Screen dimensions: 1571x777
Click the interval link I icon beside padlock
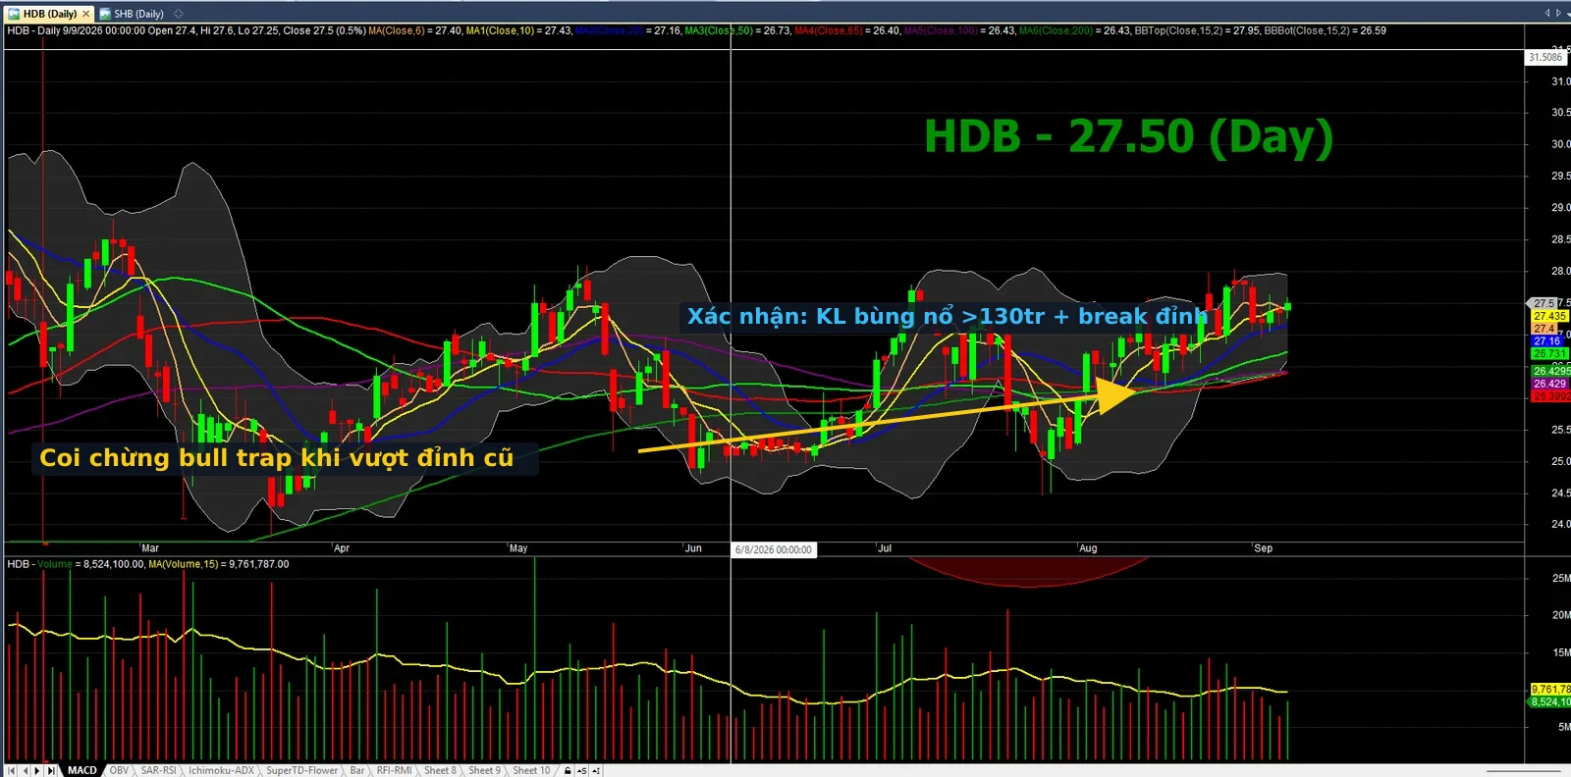596,770
